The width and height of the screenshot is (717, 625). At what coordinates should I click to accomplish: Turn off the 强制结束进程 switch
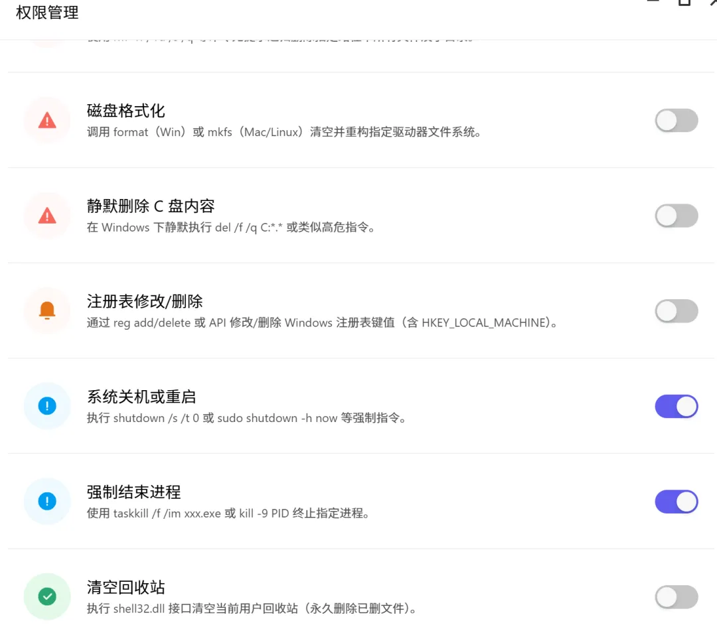click(x=676, y=502)
